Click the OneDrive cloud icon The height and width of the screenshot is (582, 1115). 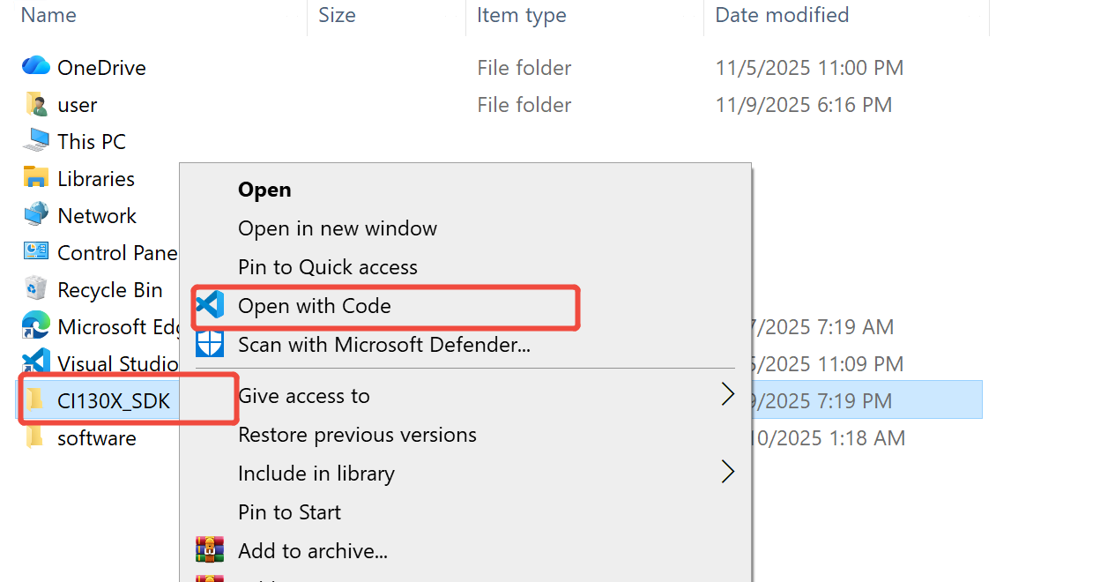[x=36, y=66]
